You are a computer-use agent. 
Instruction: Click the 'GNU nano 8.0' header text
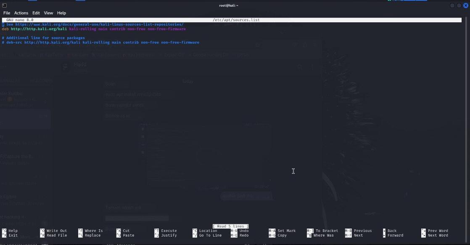tap(20, 20)
